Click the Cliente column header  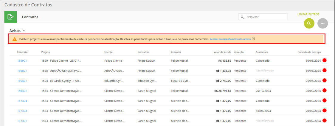[x=108, y=52]
